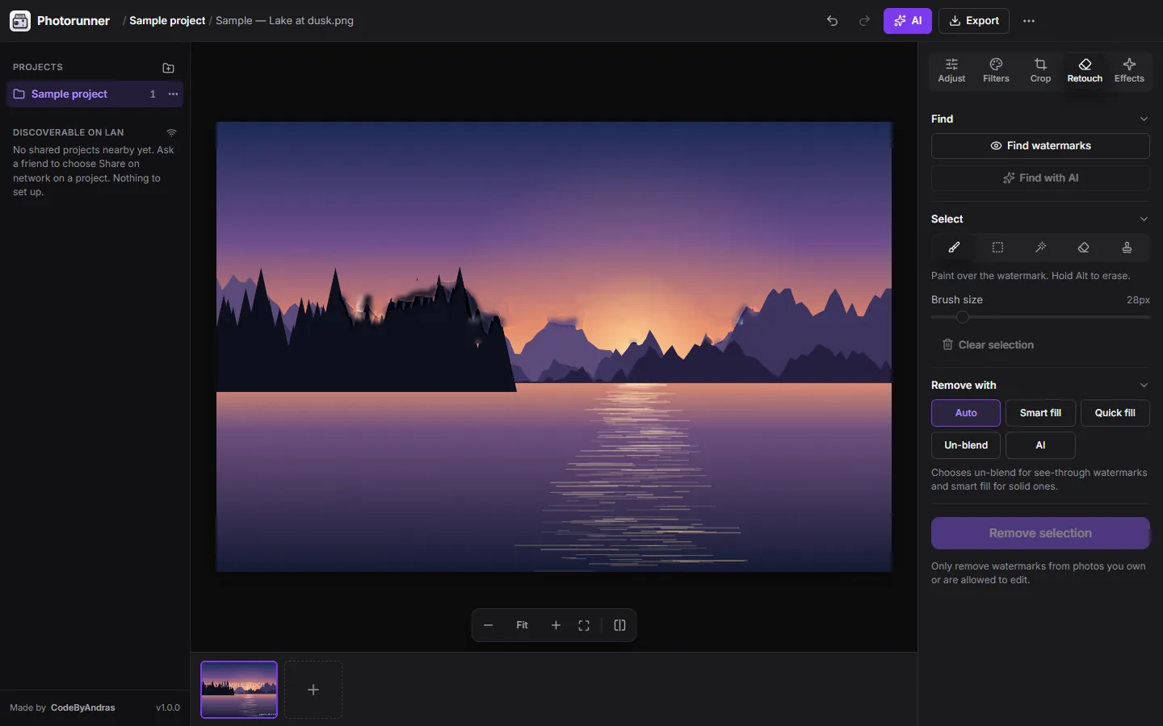This screenshot has height=726, width=1163.
Task: Open Sample project options ellipsis
Action: click(173, 94)
